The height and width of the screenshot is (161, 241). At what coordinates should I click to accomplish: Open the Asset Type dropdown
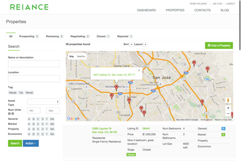point(43,101)
